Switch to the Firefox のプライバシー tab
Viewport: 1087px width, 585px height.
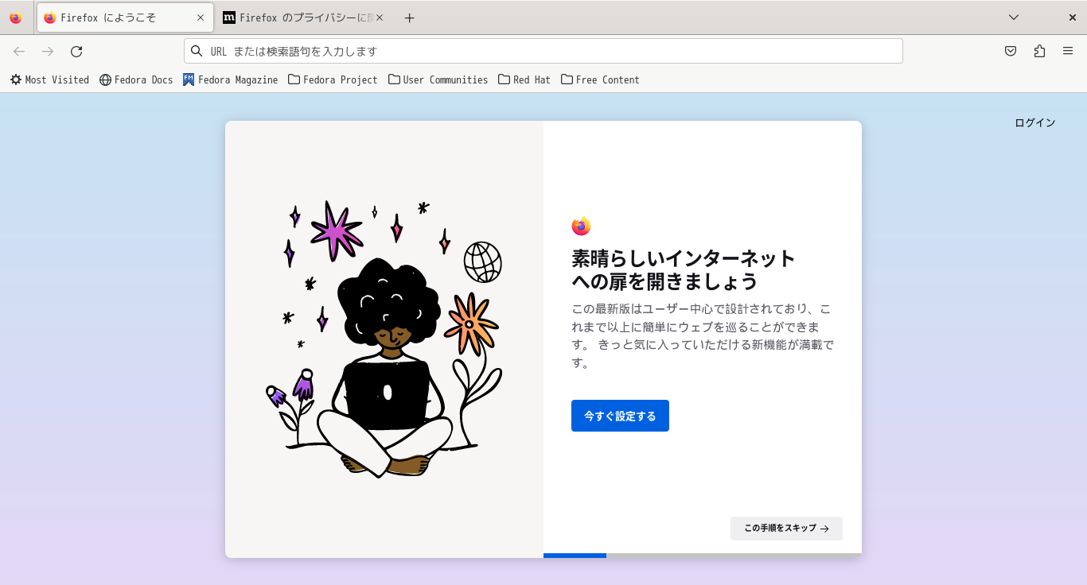[x=304, y=17]
